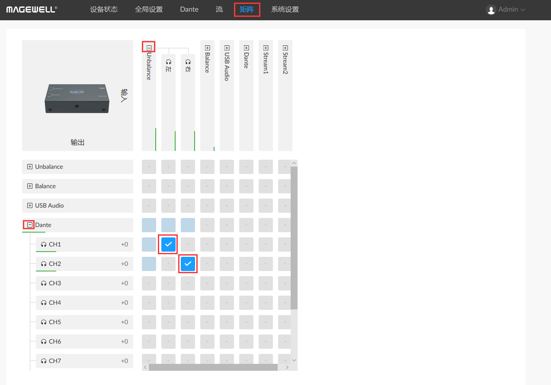Select the CH5 output channel label
Viewport: 551px width, 385px height.
(55, 322)
